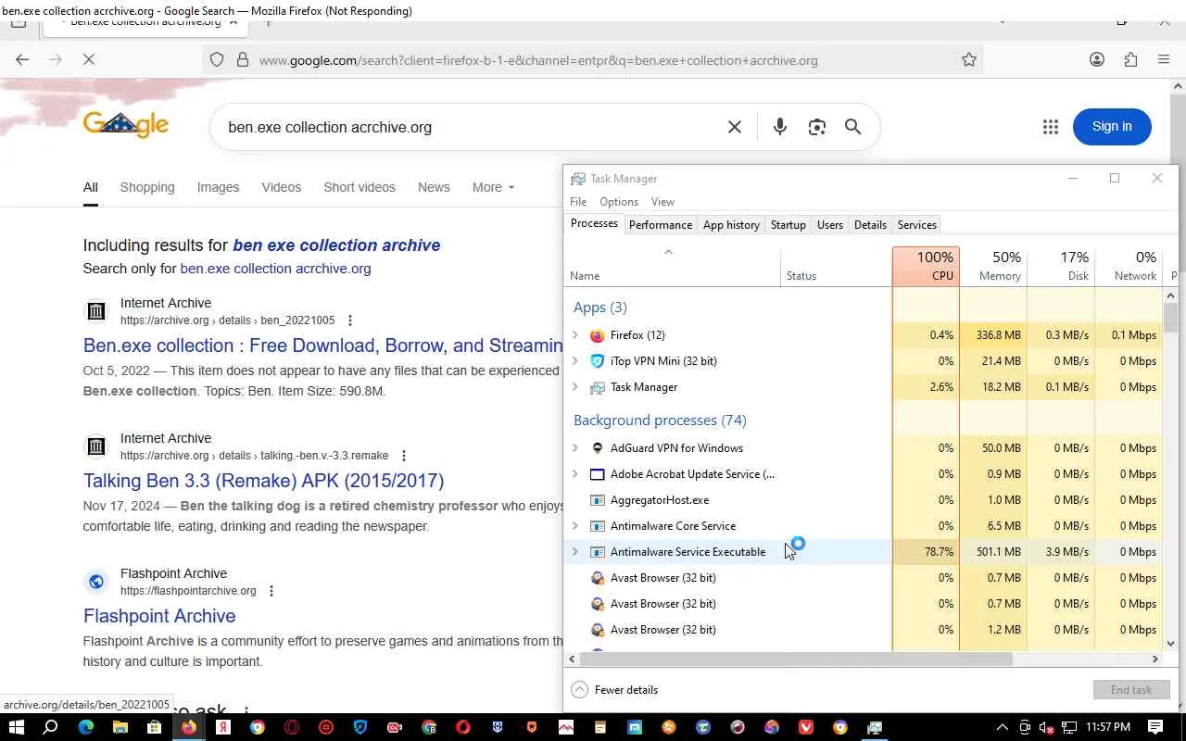Expand the Antimalware Service Executable process
1186x741 pixels.
pos(575,552)
